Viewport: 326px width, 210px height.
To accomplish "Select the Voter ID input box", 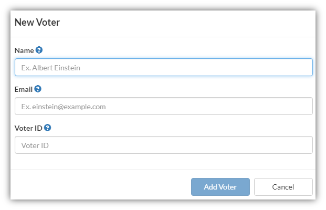I will [x=164, y=145].
